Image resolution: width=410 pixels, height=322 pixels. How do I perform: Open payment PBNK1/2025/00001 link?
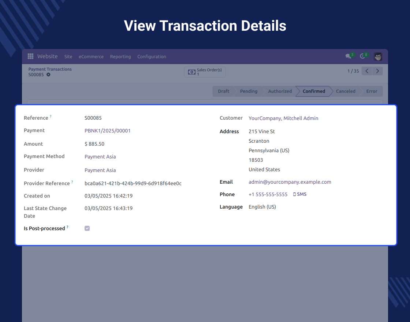click(x=108, y=131)
